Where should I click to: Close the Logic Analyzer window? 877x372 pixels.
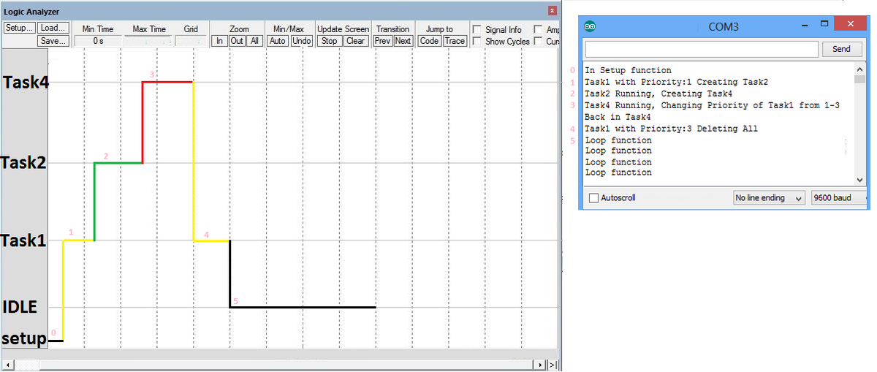coord(552,12)
